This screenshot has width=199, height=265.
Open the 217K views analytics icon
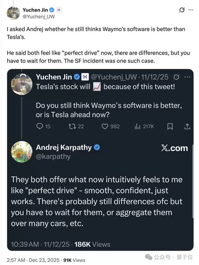(137, 126)
